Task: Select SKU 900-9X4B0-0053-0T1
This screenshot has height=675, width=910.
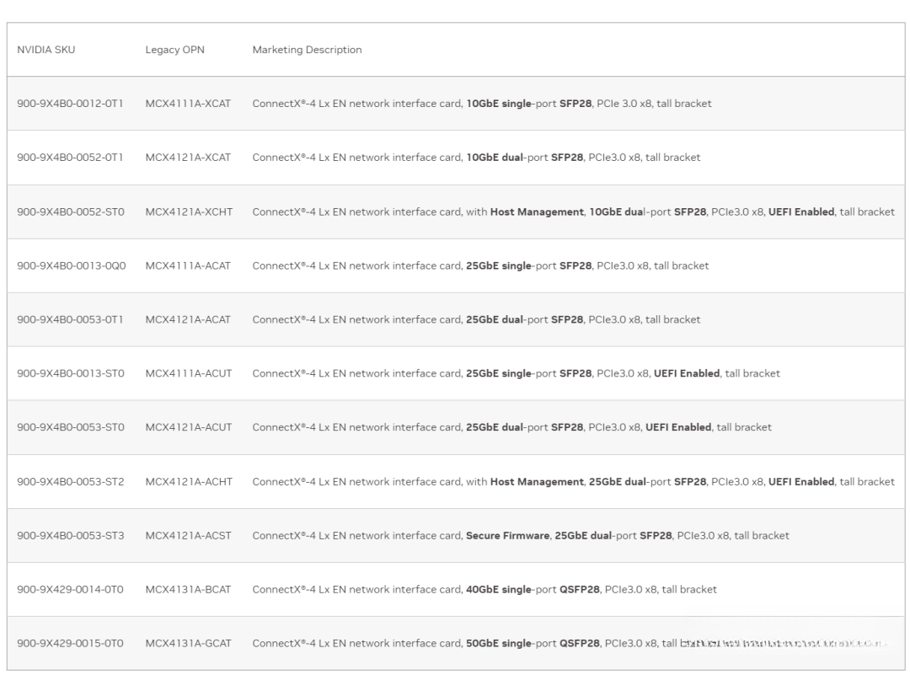Action: click(70, 319)
